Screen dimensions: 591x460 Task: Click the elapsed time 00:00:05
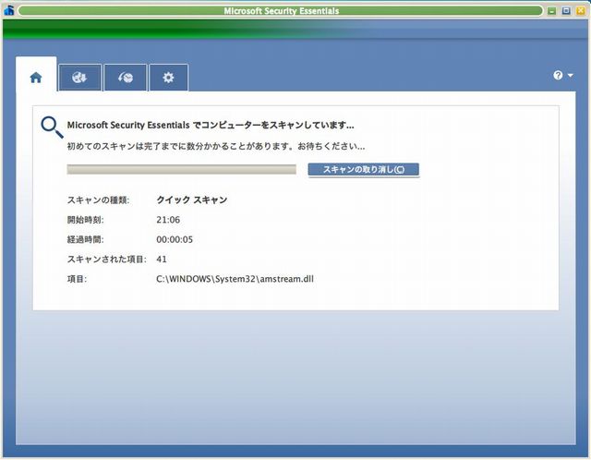click(x=175, y=239)
